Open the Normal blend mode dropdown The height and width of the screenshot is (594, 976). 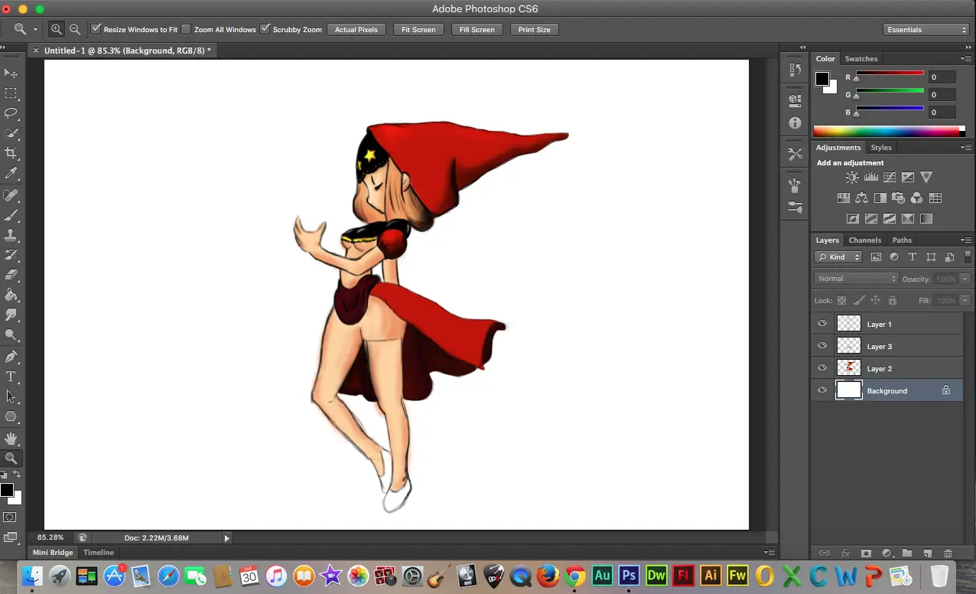856,279
